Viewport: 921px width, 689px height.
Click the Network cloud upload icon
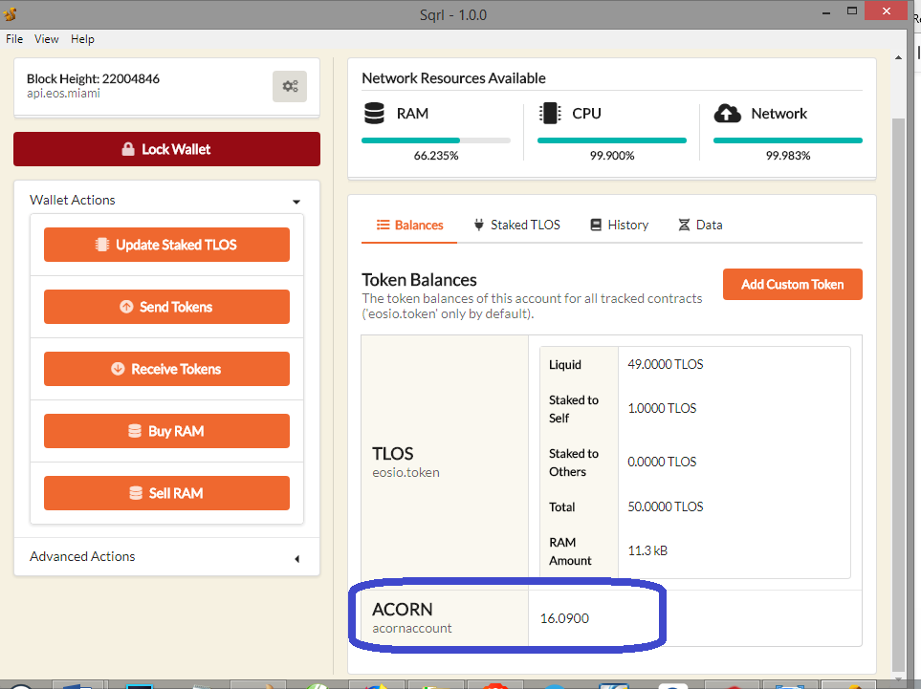coord(727,114)
